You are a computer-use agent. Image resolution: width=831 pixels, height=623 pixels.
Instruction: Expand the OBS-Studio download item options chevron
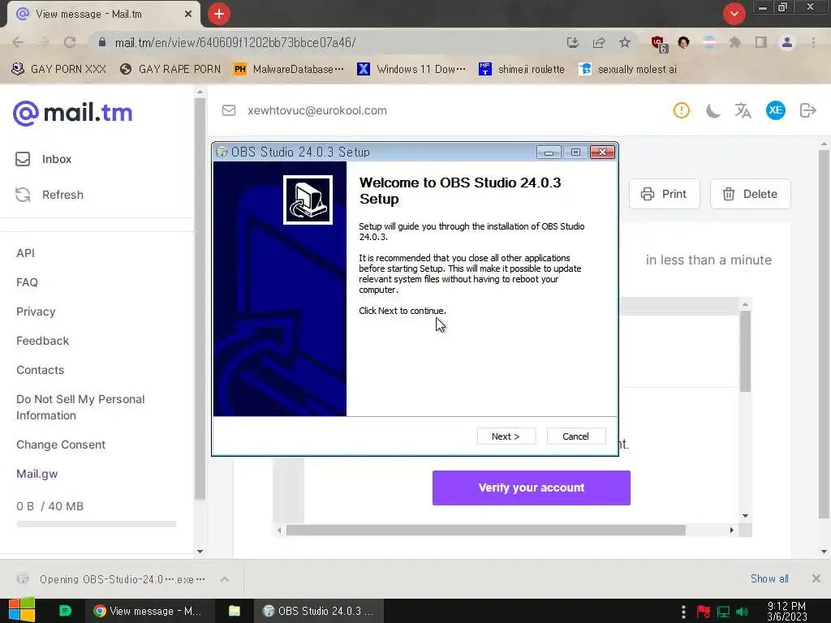click(x=225, y=579)
